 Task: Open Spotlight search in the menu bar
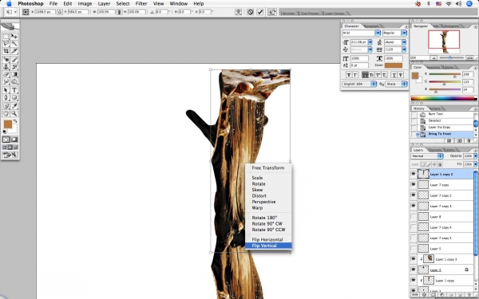click(x=469, y=4)
